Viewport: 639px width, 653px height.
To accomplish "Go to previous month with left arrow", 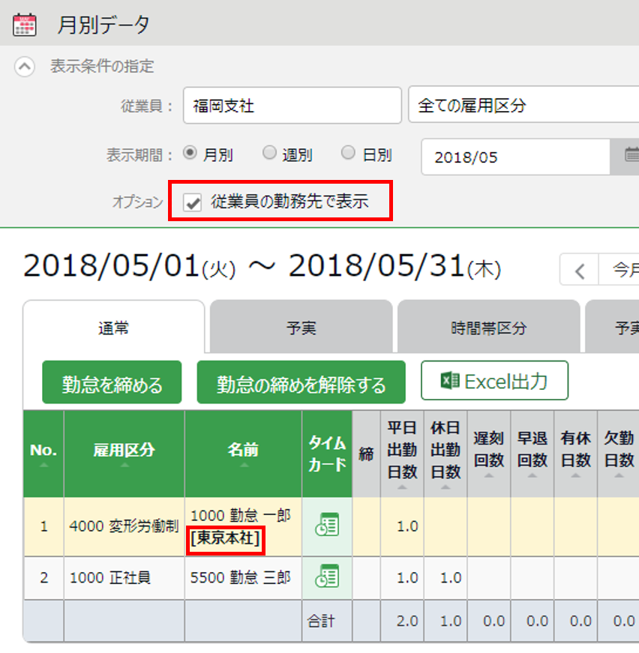I will pos(579,270).
